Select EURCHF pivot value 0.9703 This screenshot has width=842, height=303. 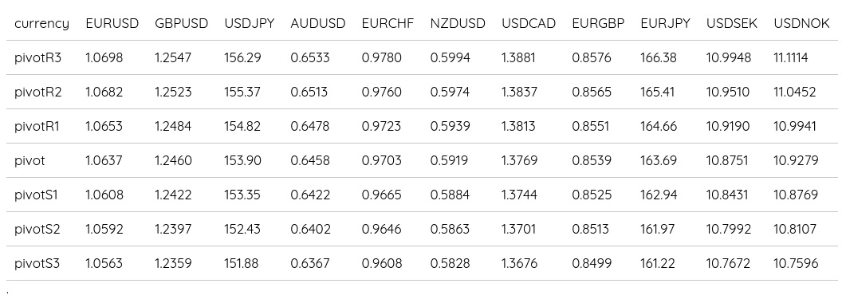pos(381,160)
